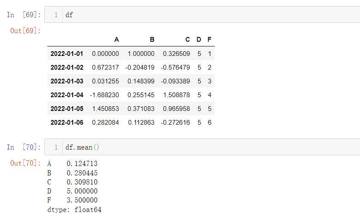Click the cell value -0.204819
The height and width of the screenshot is (218, 360).
tap(140, 67)
